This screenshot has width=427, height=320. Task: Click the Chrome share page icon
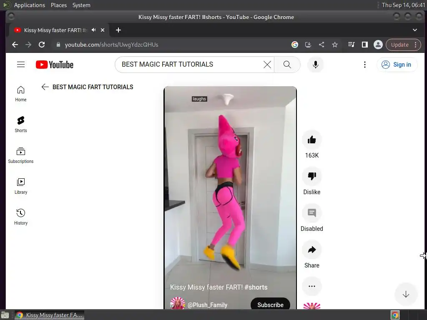pyautogui.click(x=322, y=45)
